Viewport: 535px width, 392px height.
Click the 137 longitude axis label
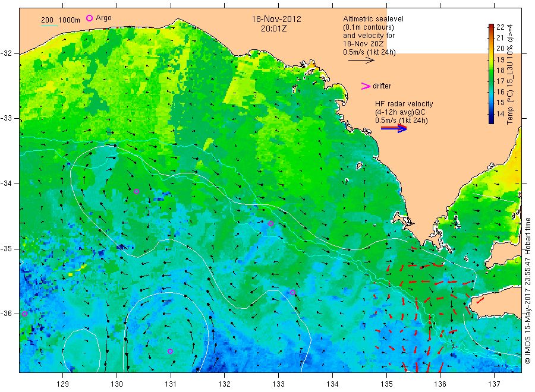(494, 384)
